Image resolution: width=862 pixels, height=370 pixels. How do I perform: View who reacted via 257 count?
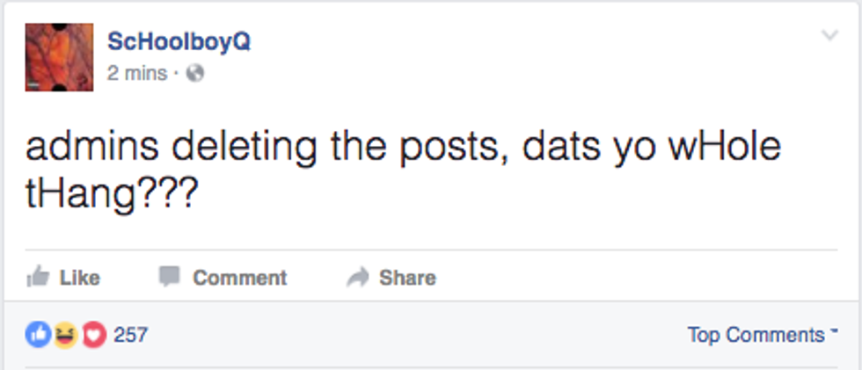pyautogui.click(x=131, y=335)
